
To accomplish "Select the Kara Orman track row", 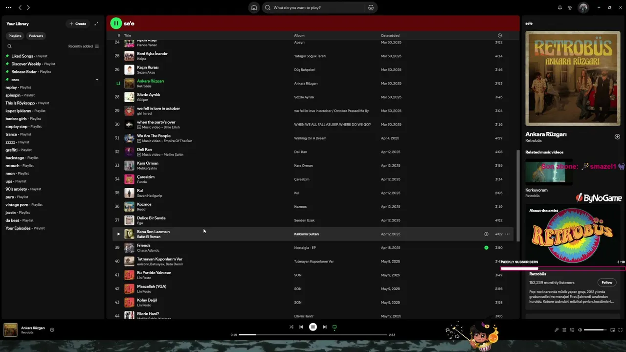I will coord(313,166).
